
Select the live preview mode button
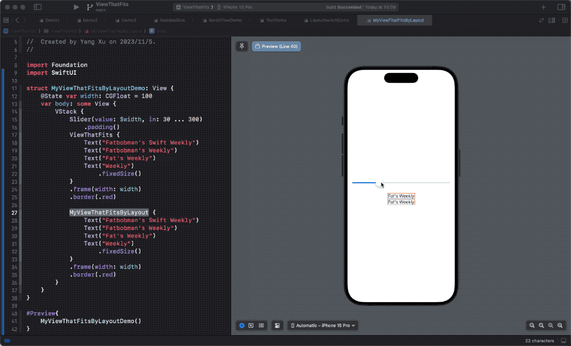point(242,325)
